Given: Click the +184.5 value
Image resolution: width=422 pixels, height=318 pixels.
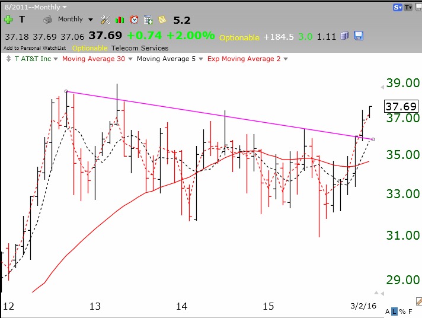Looking at the screenshot, I should [279, 37].
